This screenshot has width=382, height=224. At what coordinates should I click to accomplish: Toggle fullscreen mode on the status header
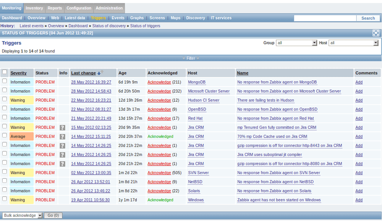(x=376, y=33)
